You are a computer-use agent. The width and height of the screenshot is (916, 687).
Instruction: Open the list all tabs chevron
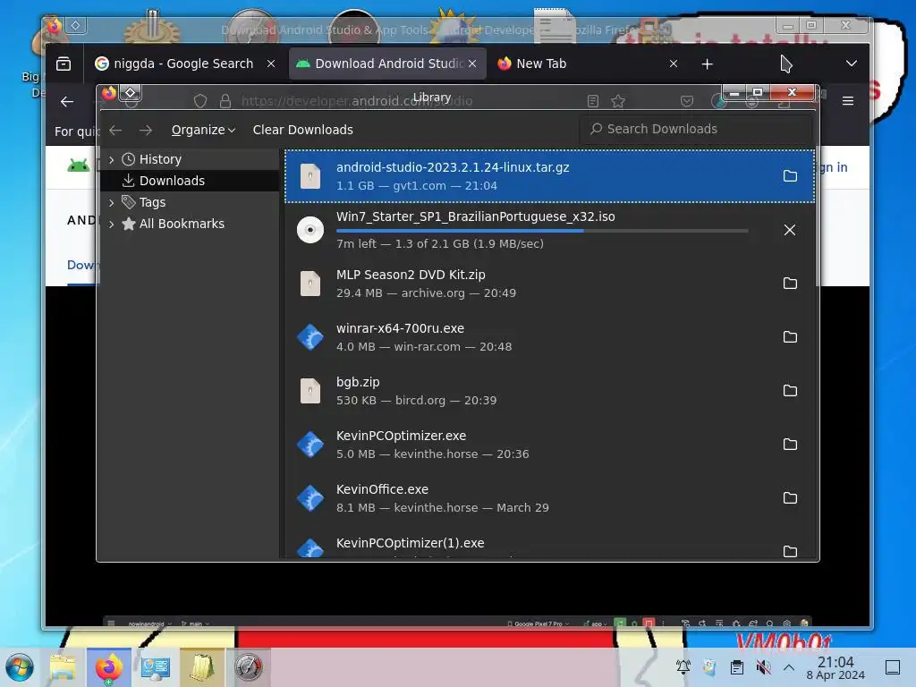(852, 64)
